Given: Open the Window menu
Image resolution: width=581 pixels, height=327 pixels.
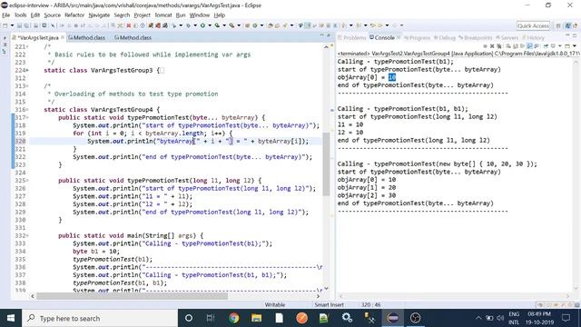Looking at the screenshot, I should click(200, 15).
